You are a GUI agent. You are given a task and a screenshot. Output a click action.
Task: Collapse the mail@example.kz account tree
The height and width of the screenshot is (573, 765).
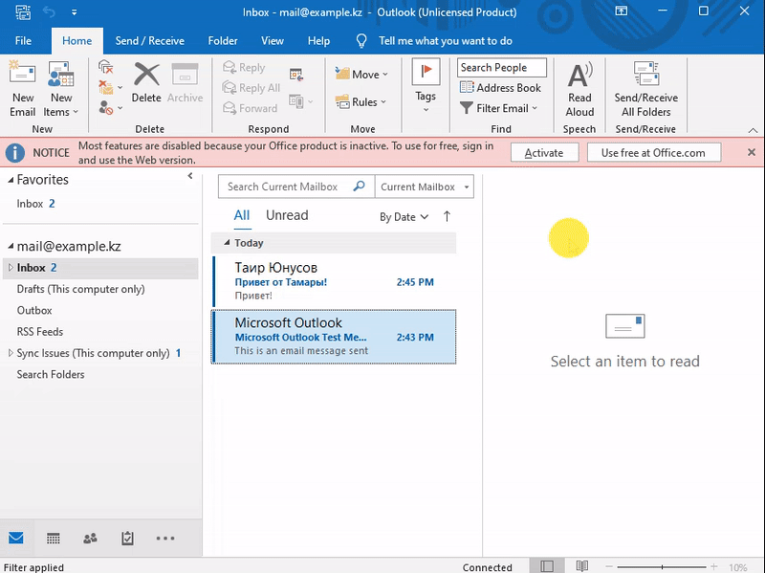11,246
